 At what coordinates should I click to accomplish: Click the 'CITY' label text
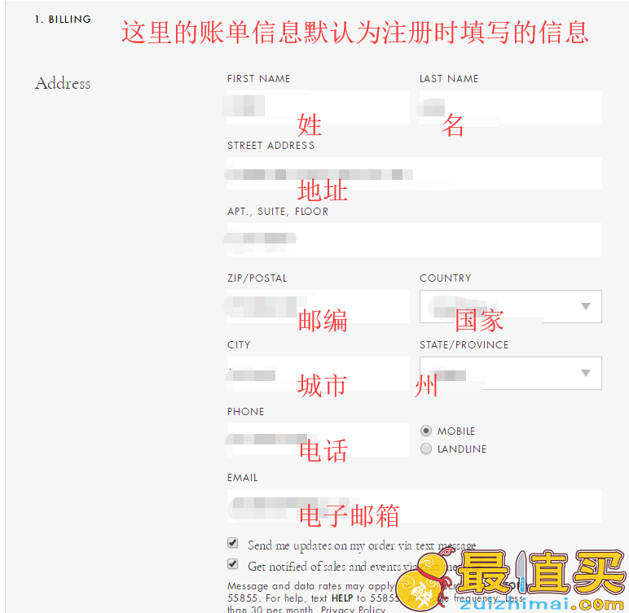point(239,345)
